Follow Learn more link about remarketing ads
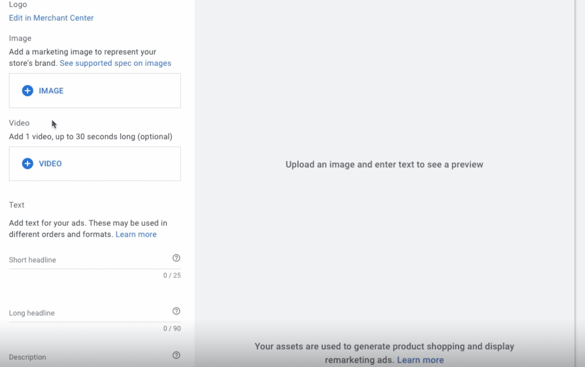The width and height of the screenshot is (585, 367). coord(420,360)
